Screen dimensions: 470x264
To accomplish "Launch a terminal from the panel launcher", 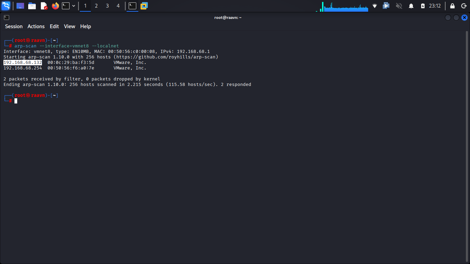I will click(x=66, y=6).
